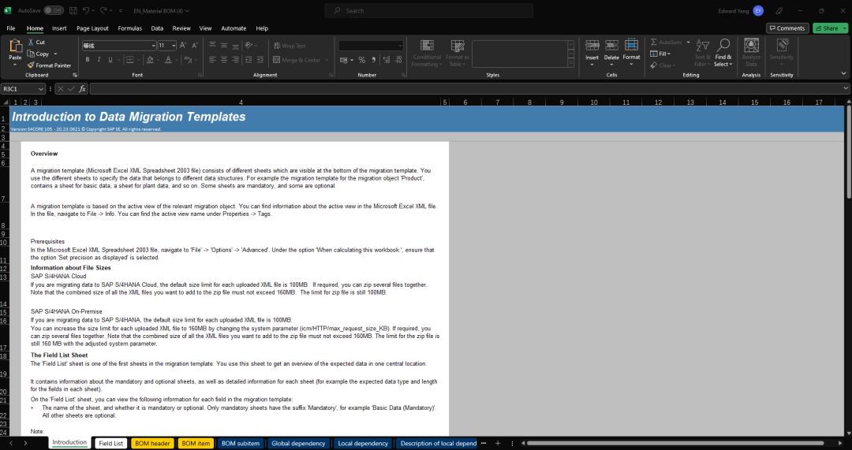This screenshot has width=852, height=450.
Task: Expand the Format cells dropdown
Action: 631,65
